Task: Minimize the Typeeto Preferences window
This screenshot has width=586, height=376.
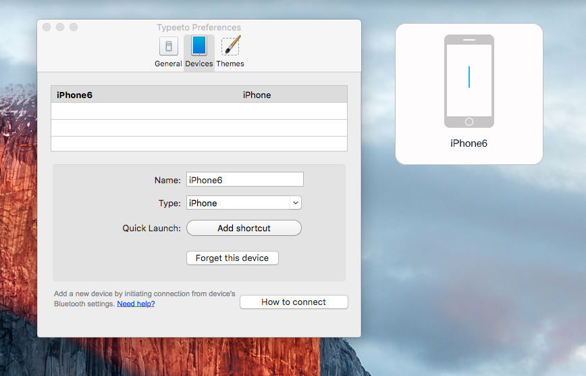Action: [x=60, y=27]
